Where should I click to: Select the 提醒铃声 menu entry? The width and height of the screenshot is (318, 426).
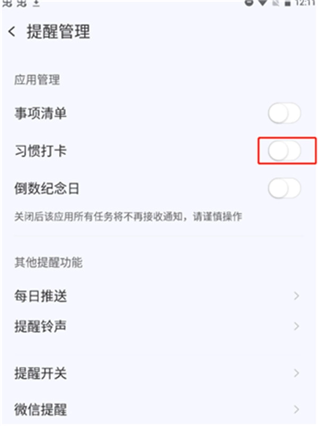tap(159, 326)
